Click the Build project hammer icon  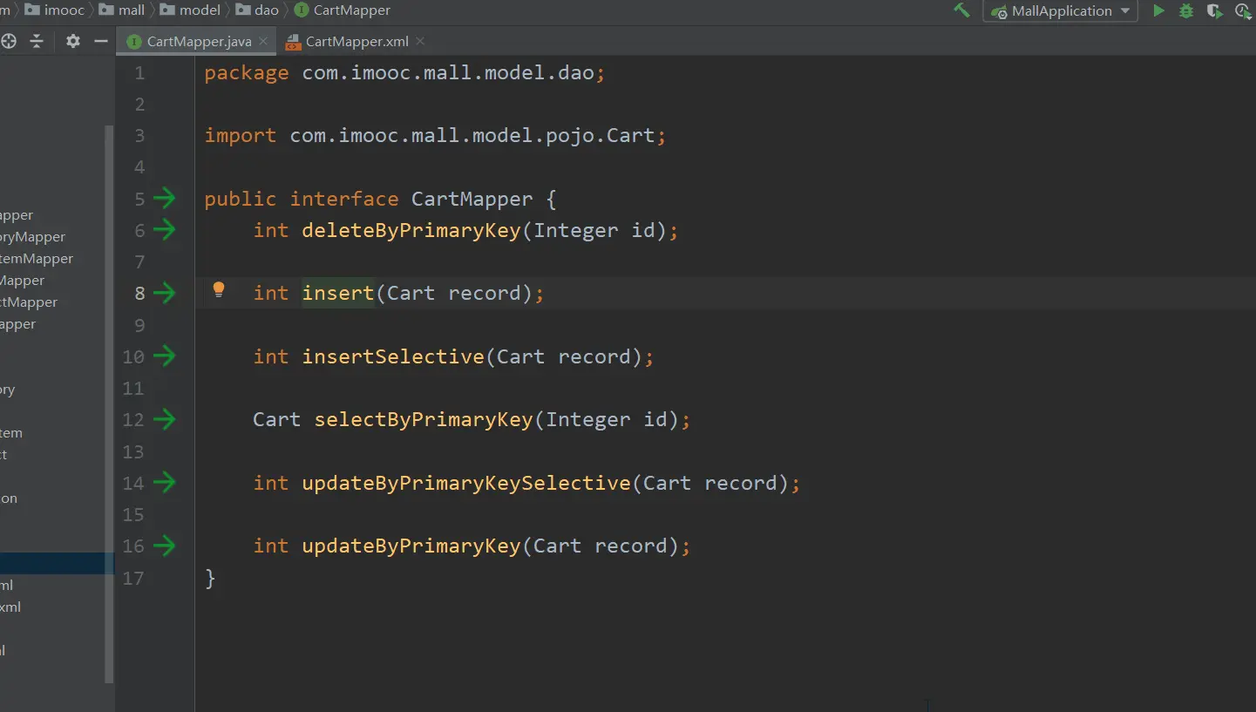point(962,10)
